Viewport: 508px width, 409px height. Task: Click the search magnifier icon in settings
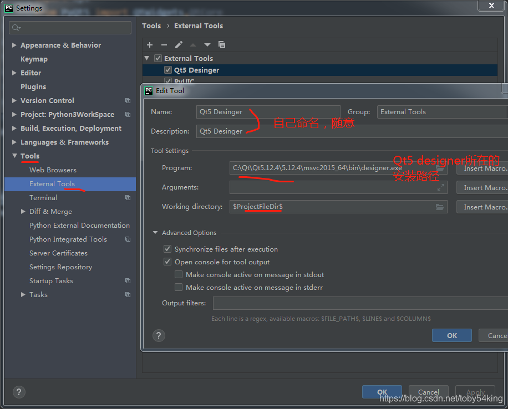pyautogui.click(x=16, y=28)
